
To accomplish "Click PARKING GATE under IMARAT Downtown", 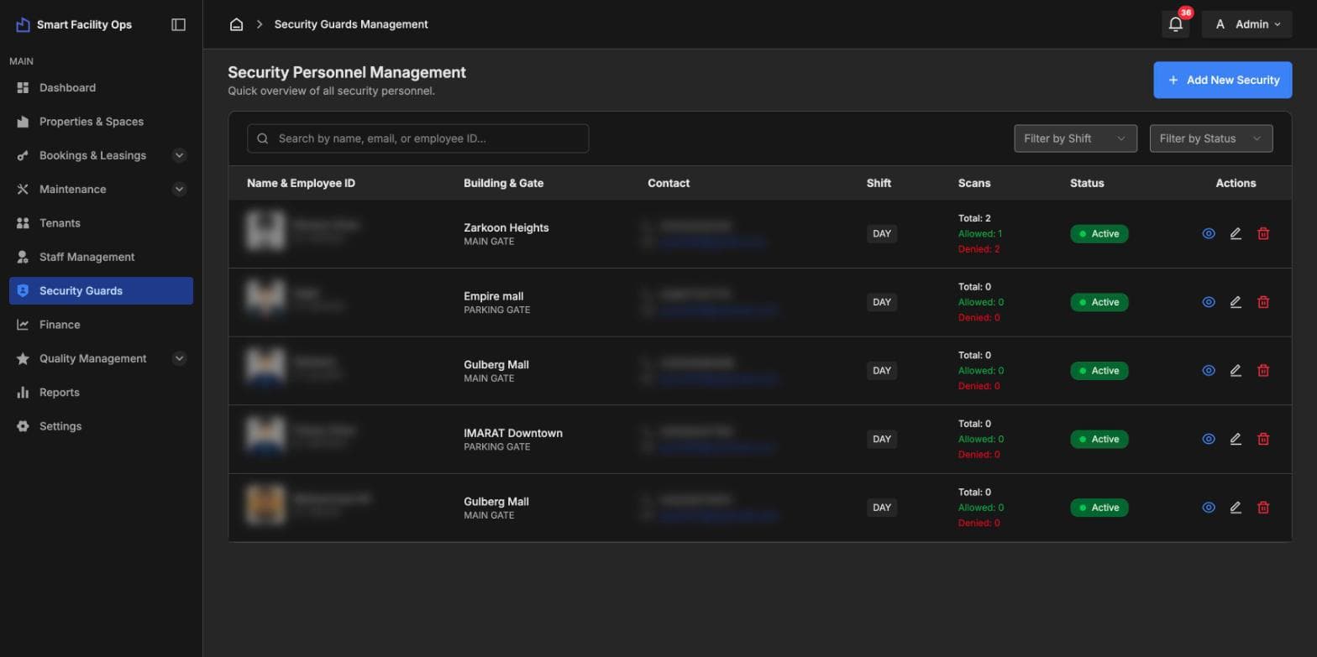I will (496, 447).
